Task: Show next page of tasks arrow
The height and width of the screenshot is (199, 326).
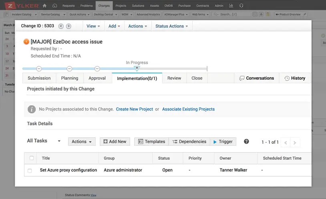Action: pos(295,143)
